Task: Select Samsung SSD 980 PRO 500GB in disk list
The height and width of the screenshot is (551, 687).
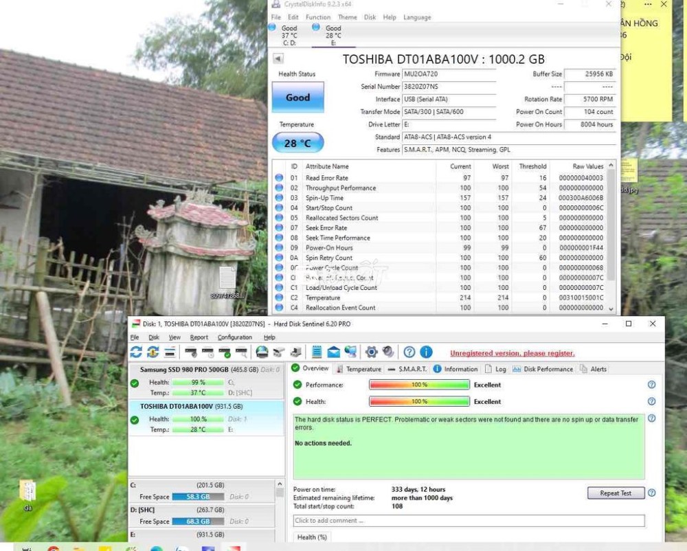Action: point(206,382)
